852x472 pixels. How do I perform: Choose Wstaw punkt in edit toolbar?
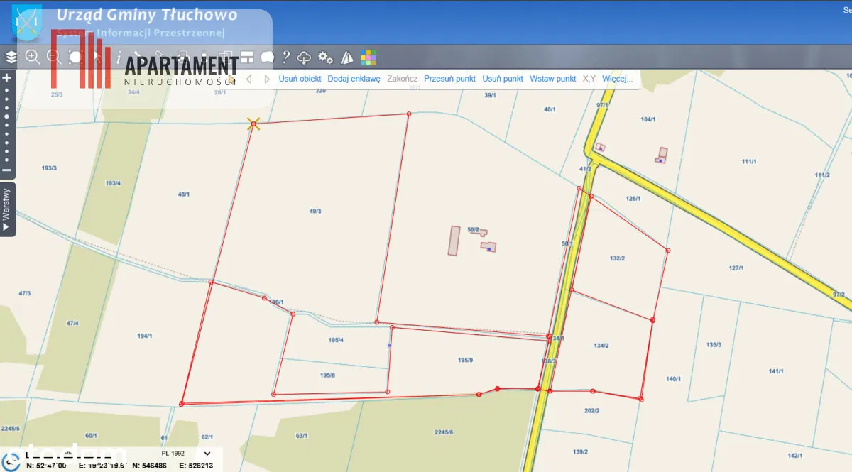click(x=552, y=79)
